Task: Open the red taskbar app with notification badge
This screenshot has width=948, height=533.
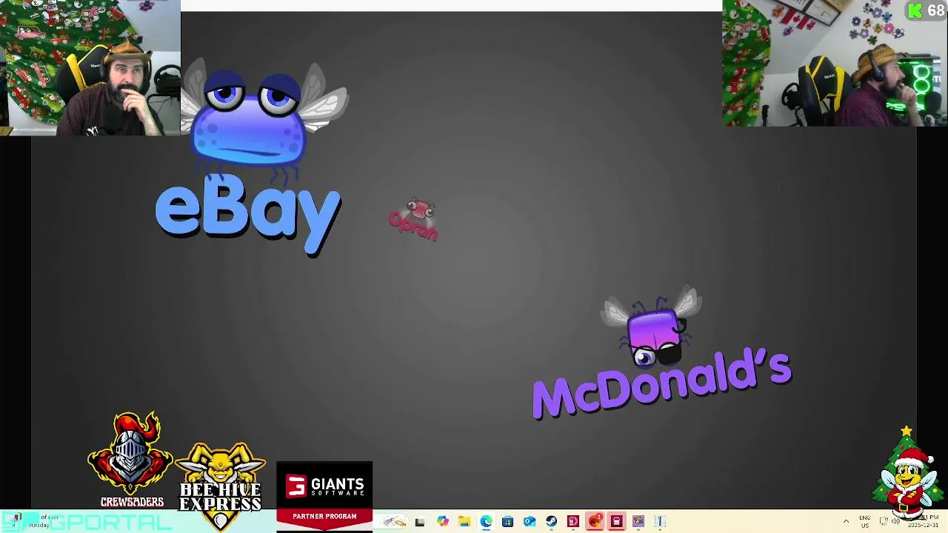Action: [x=595, y=522]
